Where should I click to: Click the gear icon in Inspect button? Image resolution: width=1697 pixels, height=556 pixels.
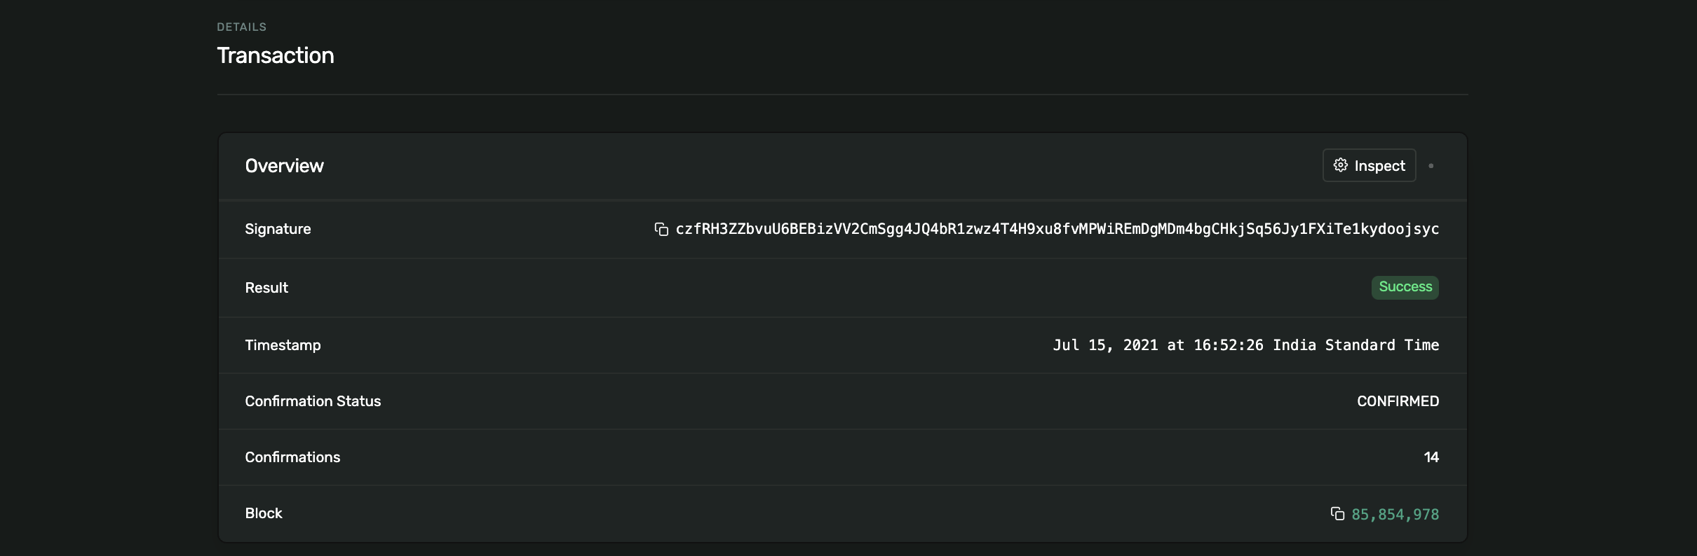(1341, 165)
